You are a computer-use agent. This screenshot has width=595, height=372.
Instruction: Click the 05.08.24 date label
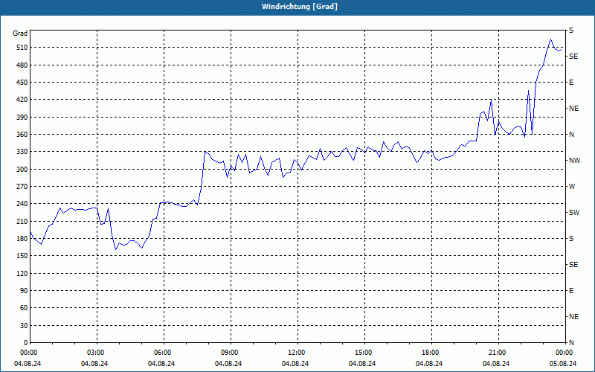pyautogui.click(x=563, y=364)
